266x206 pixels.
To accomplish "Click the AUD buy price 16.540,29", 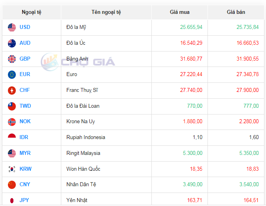I will (191, 43).
